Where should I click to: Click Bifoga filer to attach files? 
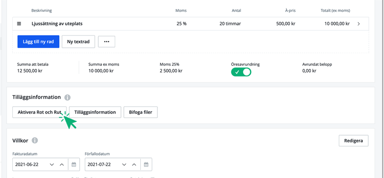coord(141,112)
